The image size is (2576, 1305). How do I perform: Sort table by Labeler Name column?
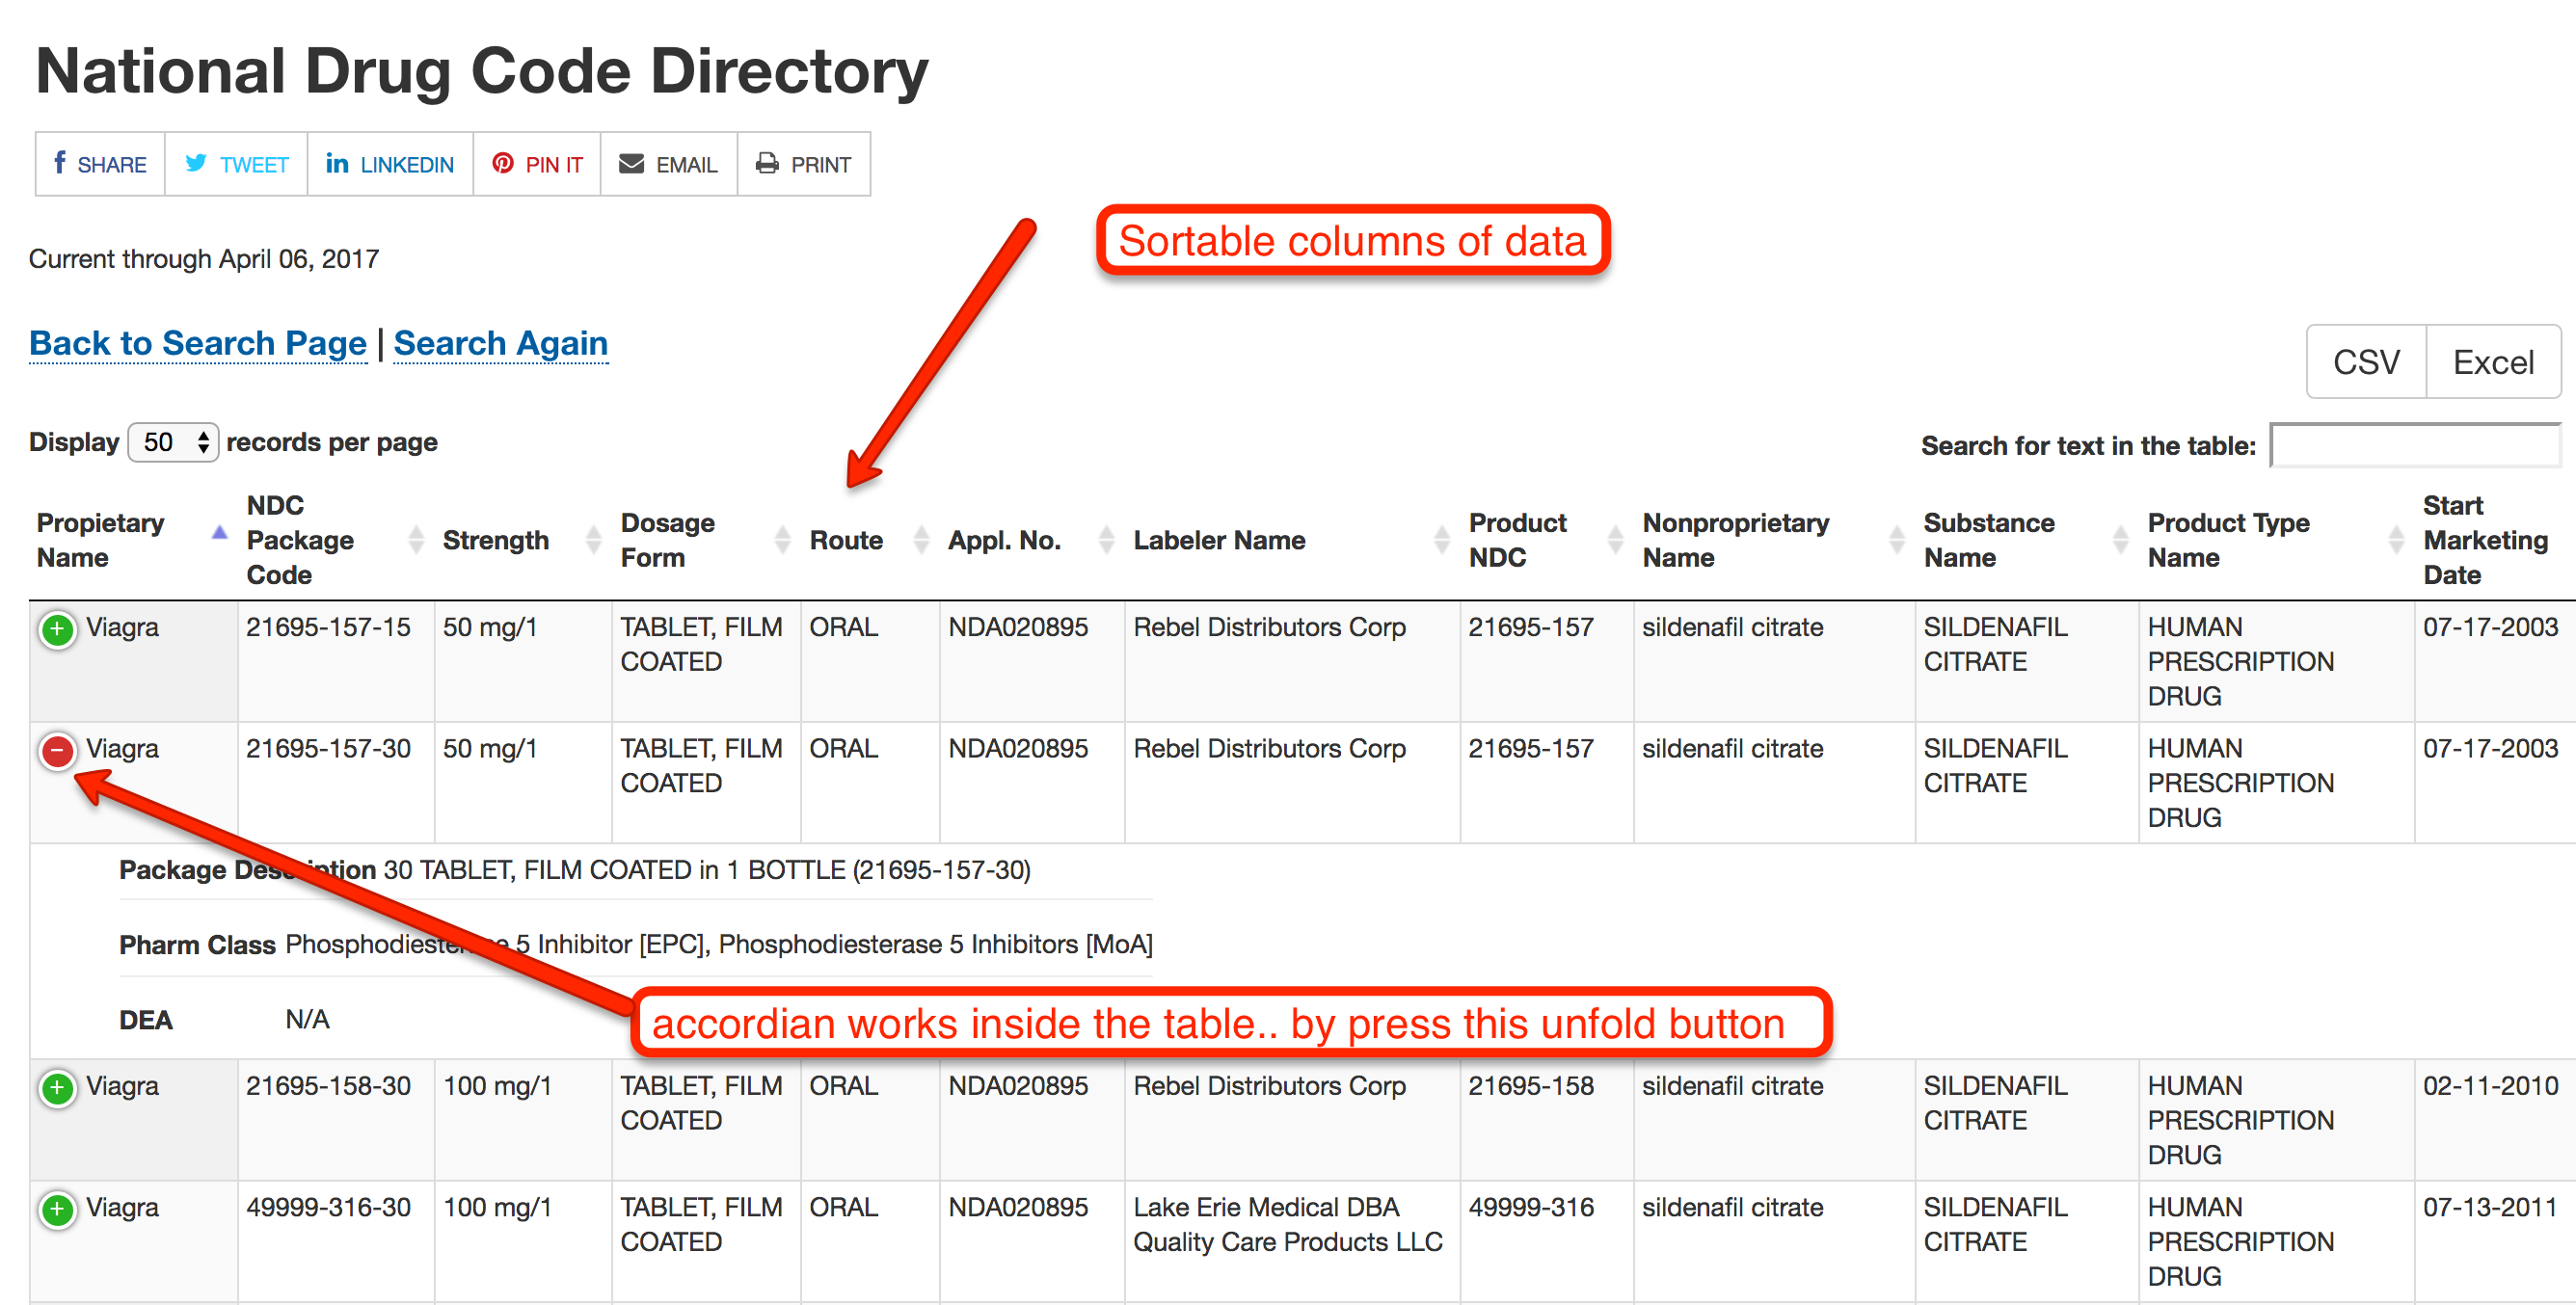coord(1291,540)
